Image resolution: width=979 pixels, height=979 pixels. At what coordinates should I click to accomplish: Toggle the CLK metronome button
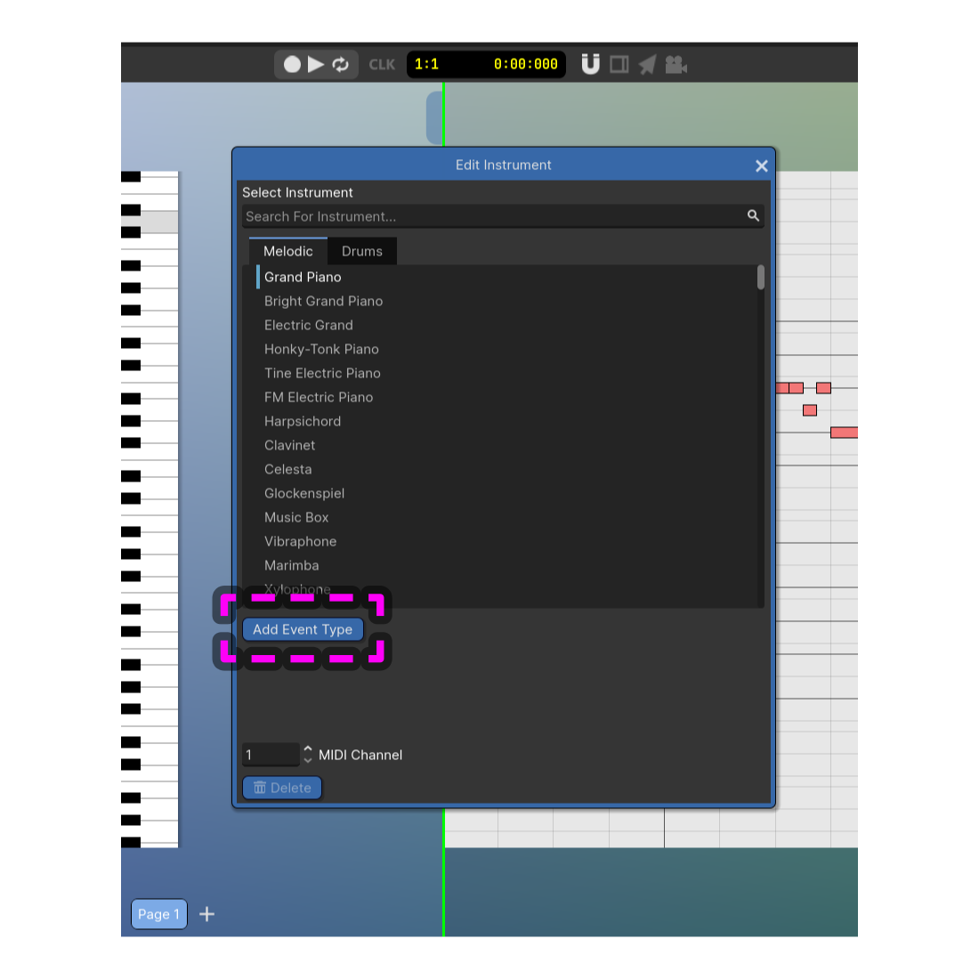382,64
